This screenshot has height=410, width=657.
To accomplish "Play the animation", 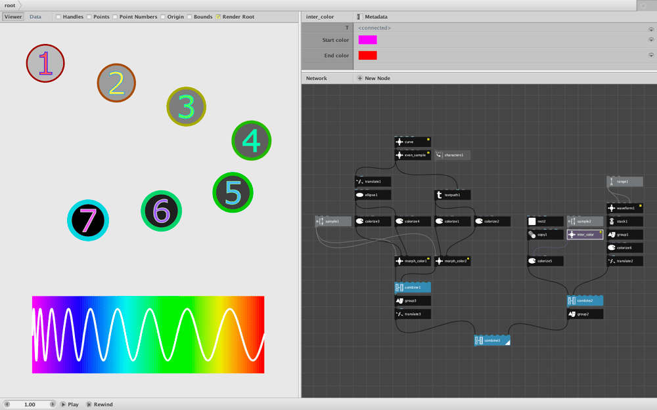I will [x=70, y=405].
